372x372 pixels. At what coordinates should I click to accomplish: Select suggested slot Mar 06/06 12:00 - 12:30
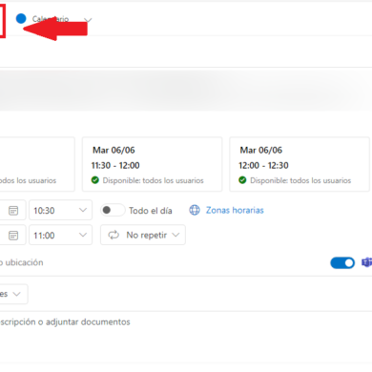[300, 164]
